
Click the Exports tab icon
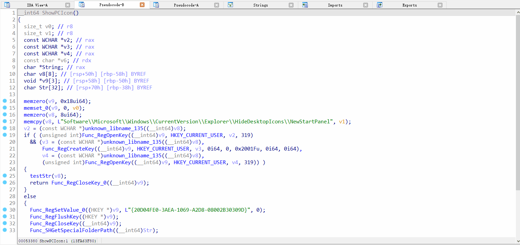click(380, 5)
